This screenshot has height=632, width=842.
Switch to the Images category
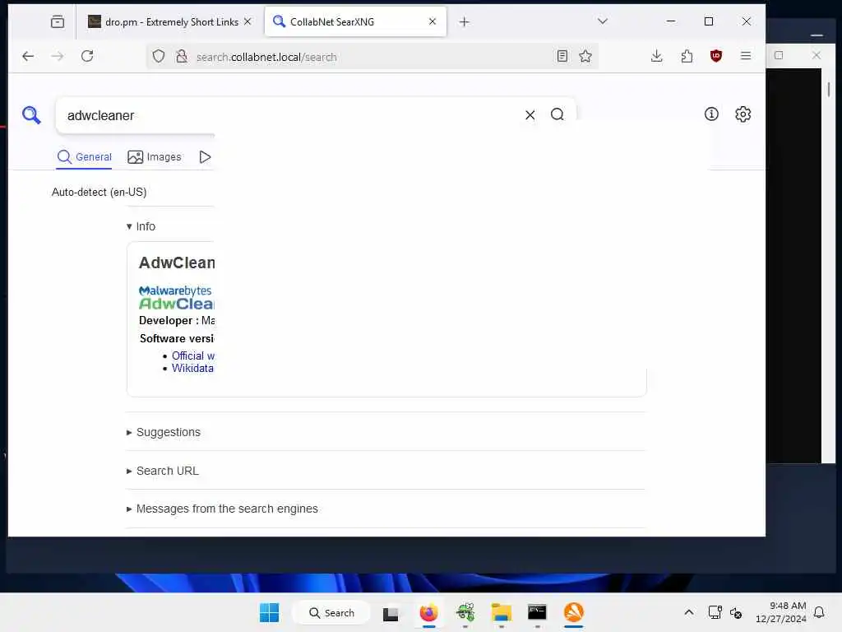tap(154, 157)
